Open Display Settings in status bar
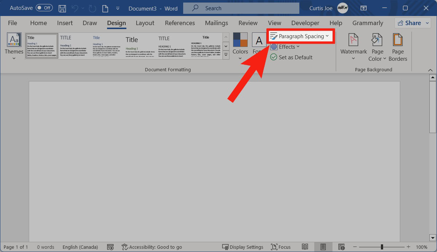The width and height of the screenshot is (437, 252). tap(243, 247)
